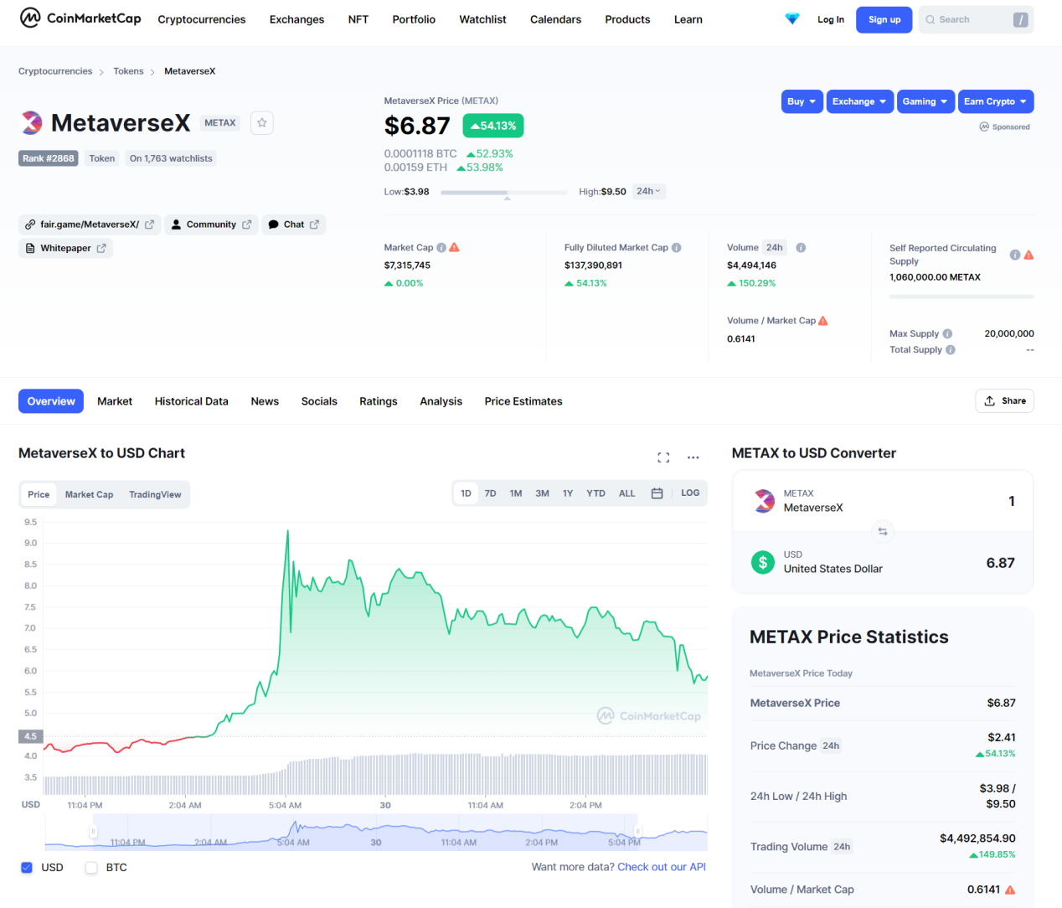Open the Exchanges nav menu
The image size is (1062, 908).
(296, 19)
